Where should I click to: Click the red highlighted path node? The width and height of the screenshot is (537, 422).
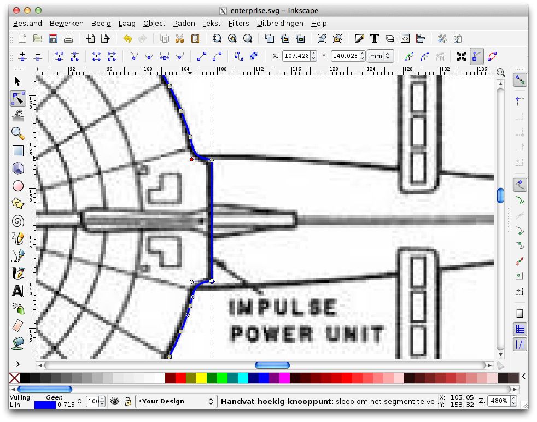tap(191, 159)
